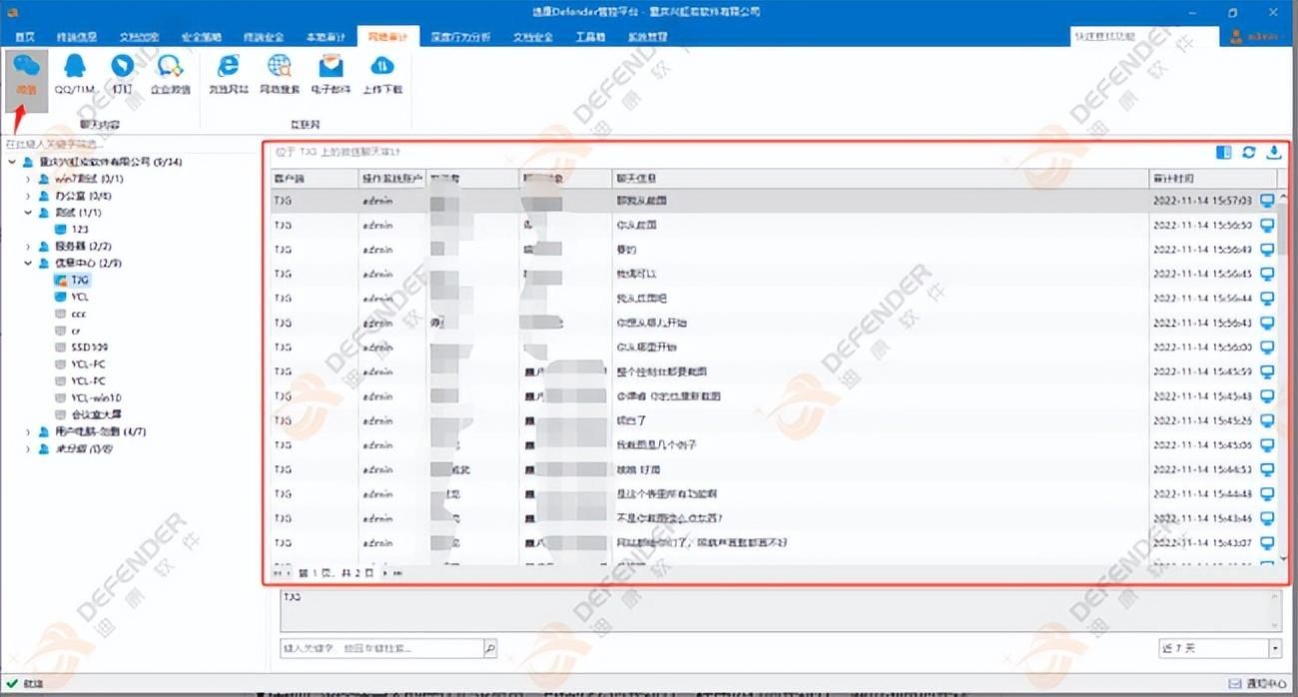This screenshot has width=1298, height=697.
Task: Switch to the 终端信息 tab
Action: [x=76, y=37]
